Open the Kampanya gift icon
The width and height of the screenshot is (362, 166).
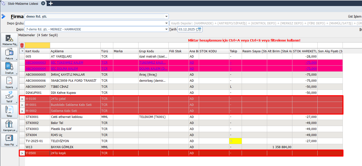click(9, 125)
